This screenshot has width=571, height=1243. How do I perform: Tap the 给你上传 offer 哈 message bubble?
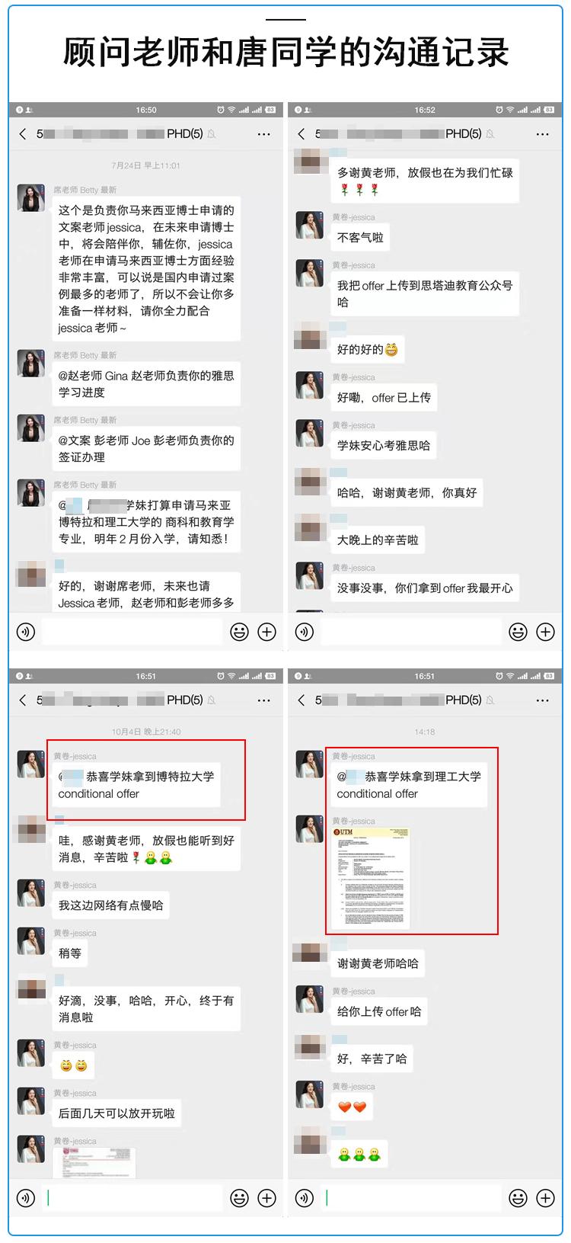tap(379, 1011)
